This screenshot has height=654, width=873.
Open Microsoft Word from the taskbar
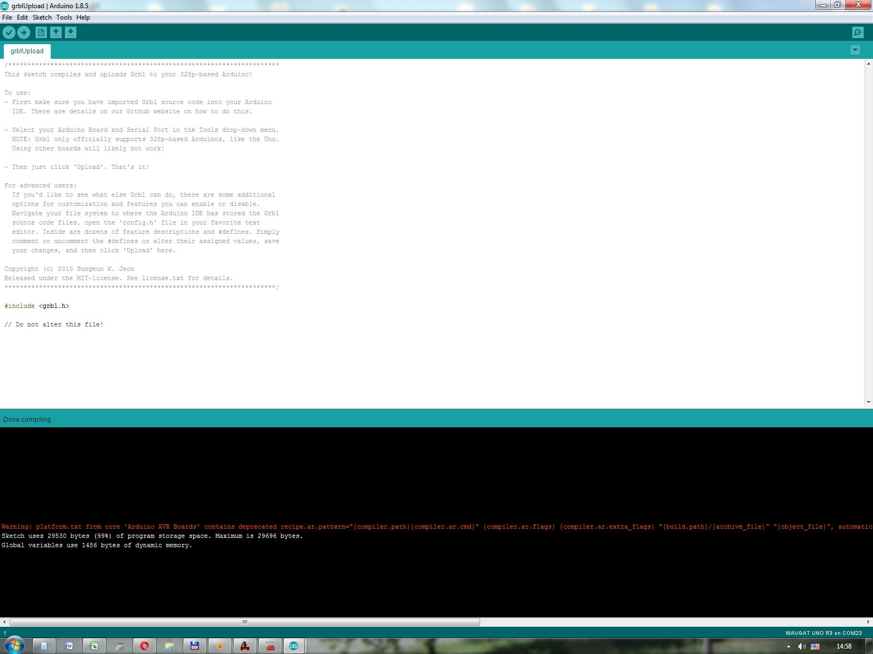[x=69, y=646]
